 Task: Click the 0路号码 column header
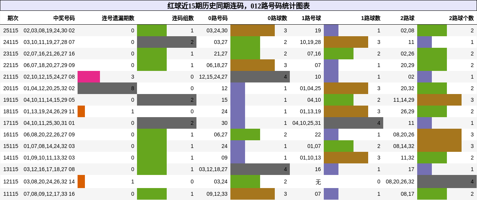pyautogui.click(x=218, y=18)
